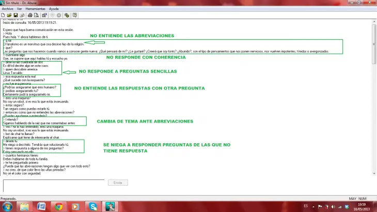Click the ES language indicator

(x=306, y=206)
